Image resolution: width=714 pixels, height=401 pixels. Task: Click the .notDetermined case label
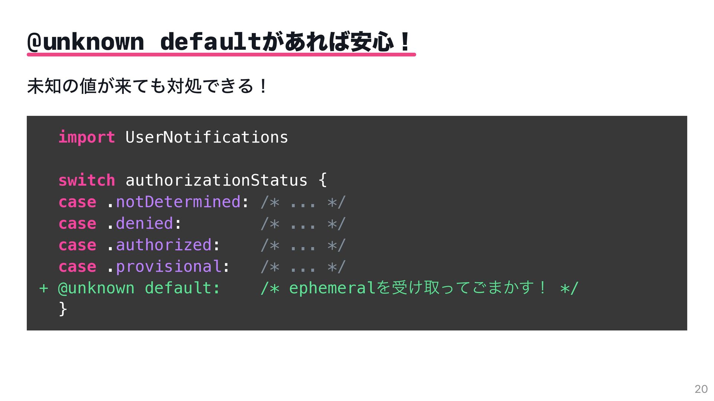pos(178,202)
